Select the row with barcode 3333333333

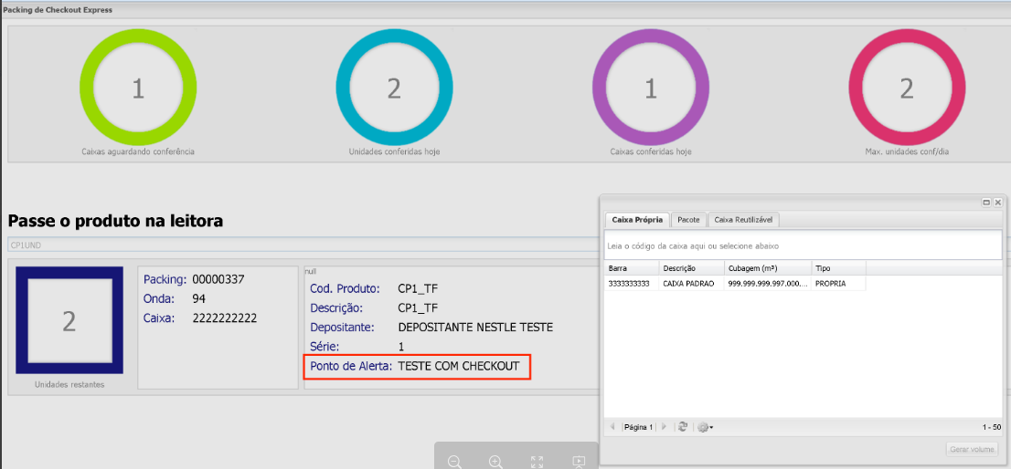point(735,283)
